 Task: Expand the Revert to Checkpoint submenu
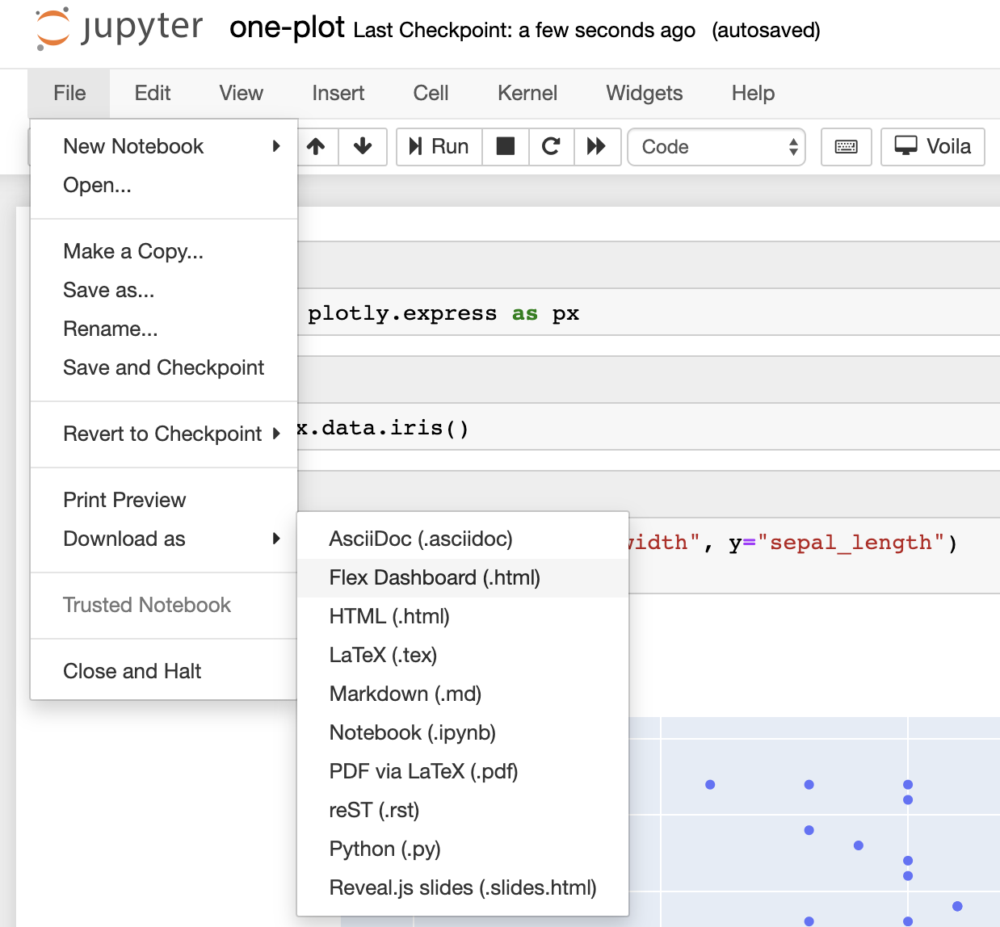[162, 434]
